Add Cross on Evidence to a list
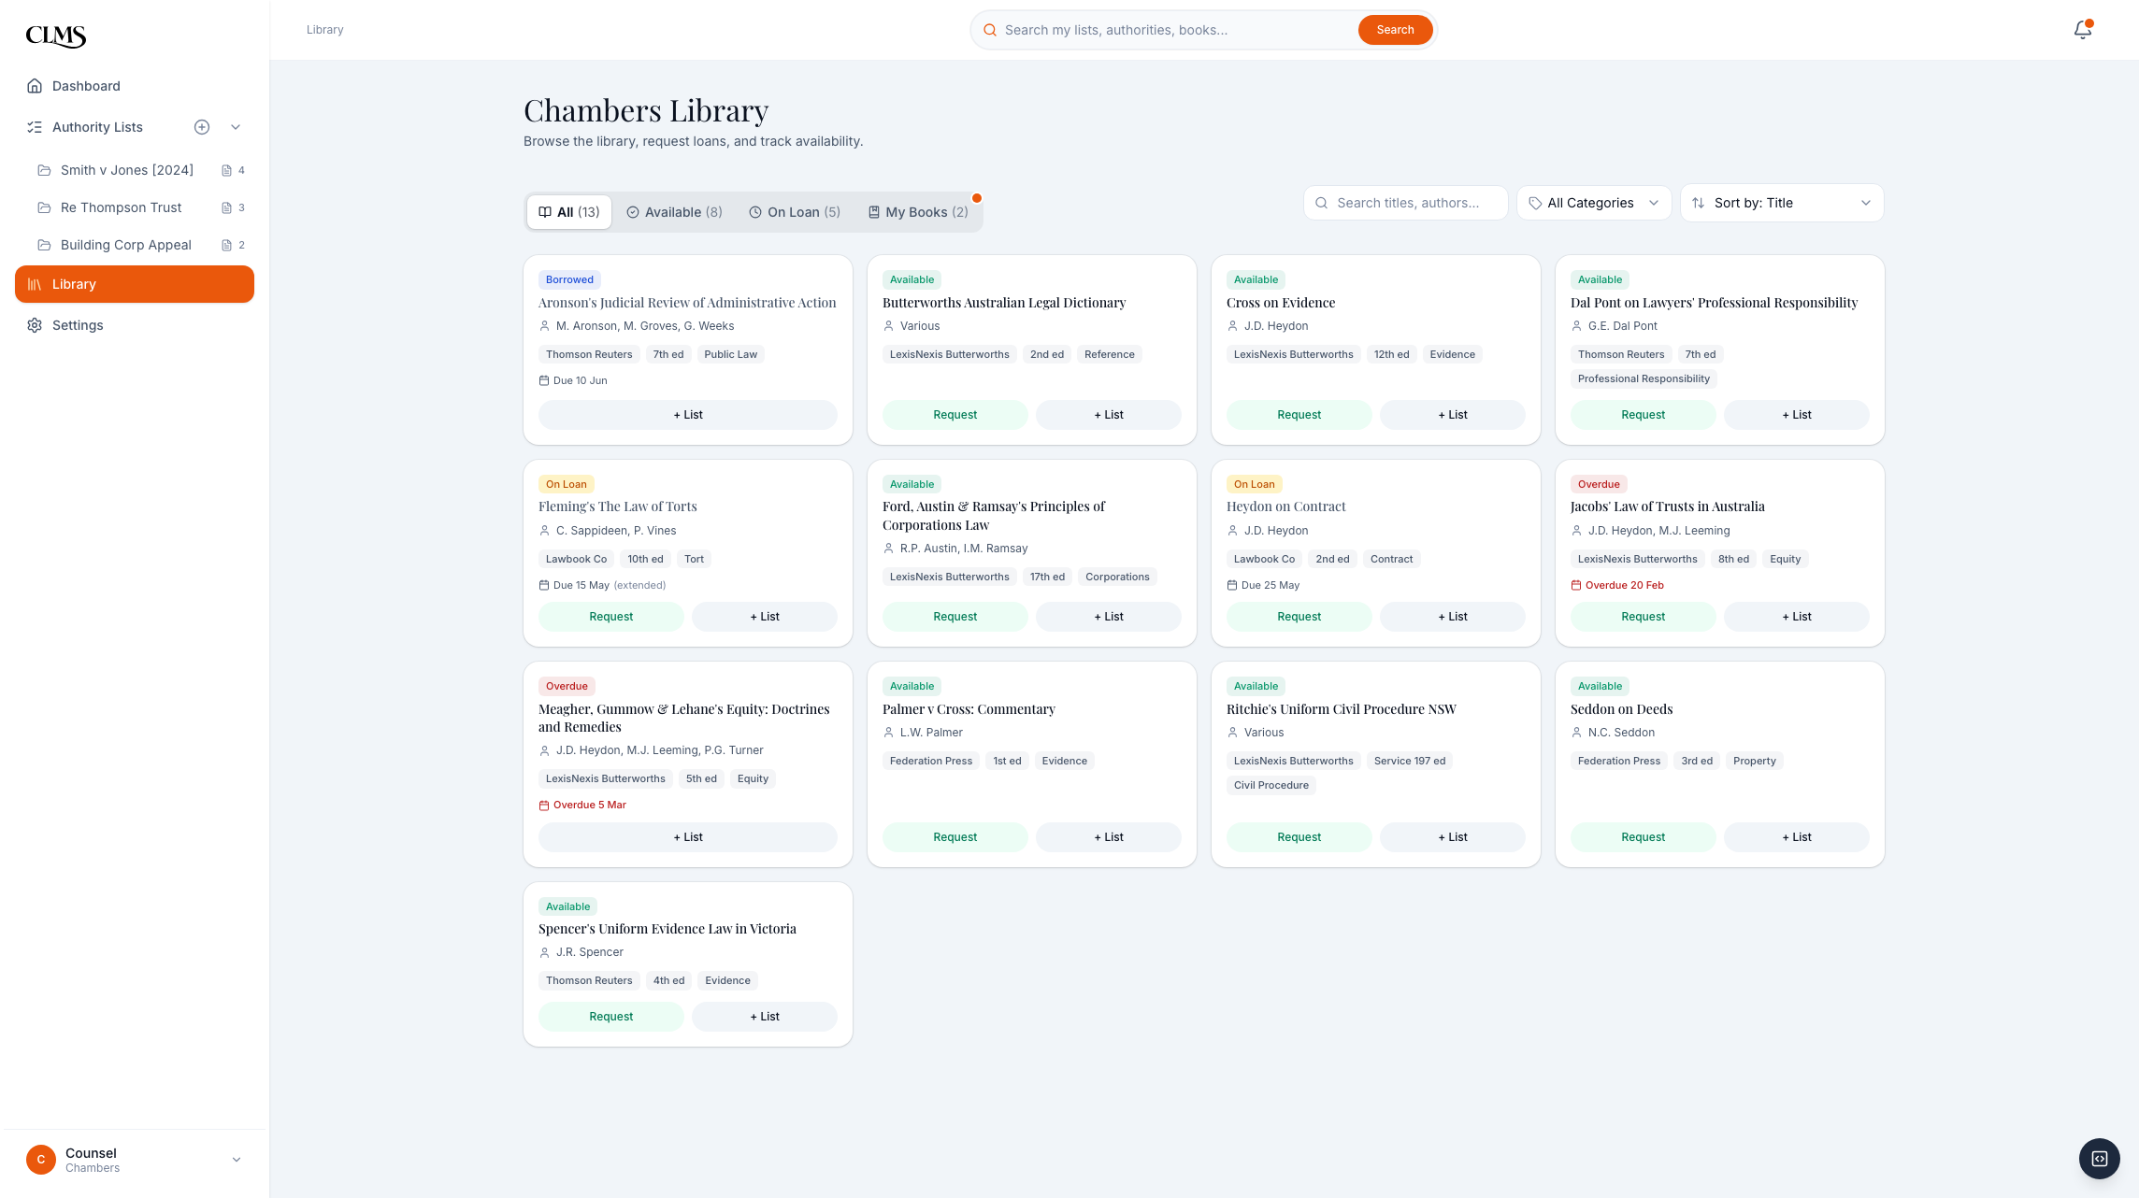The height and width of the screenshot is (1198, 2139). (x=1453, y=415)
